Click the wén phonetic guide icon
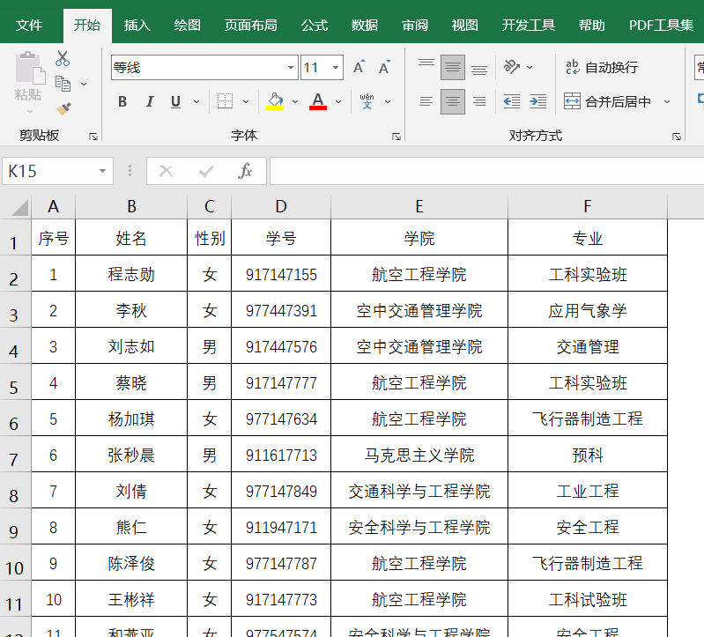 367,101
